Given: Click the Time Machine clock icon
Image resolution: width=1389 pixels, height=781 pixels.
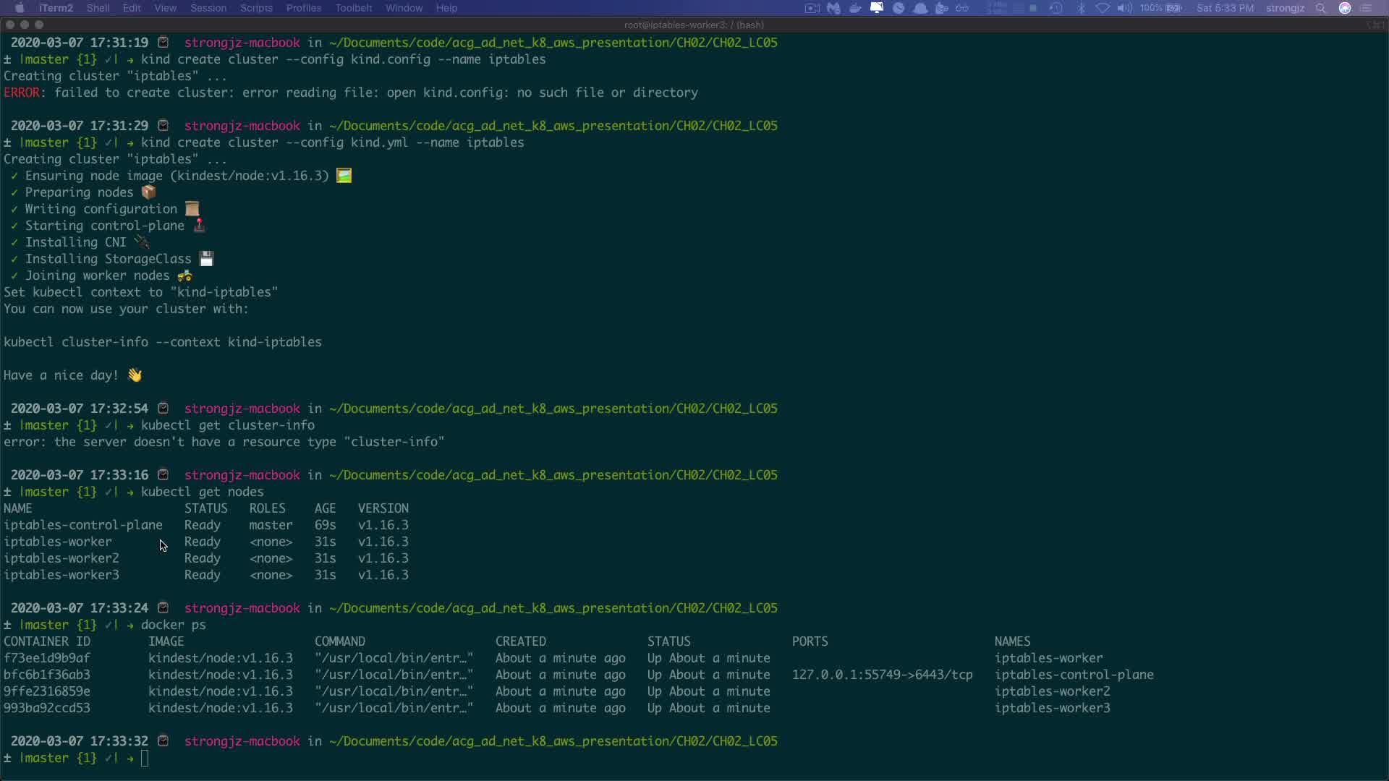Looking at the screenshot, I should (x=1055, y=8).
